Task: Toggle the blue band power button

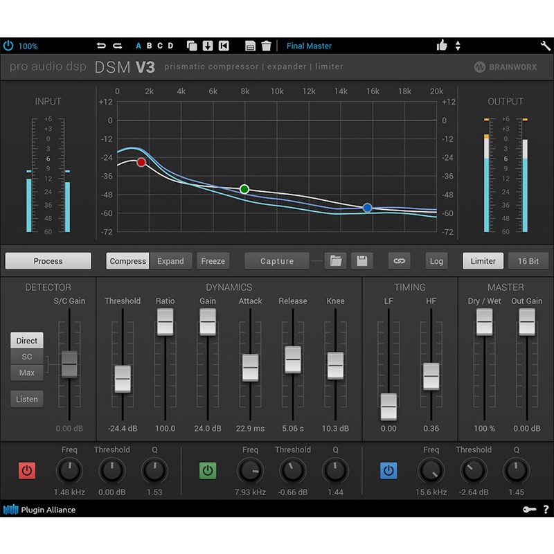Action: (x=388, y=471)
